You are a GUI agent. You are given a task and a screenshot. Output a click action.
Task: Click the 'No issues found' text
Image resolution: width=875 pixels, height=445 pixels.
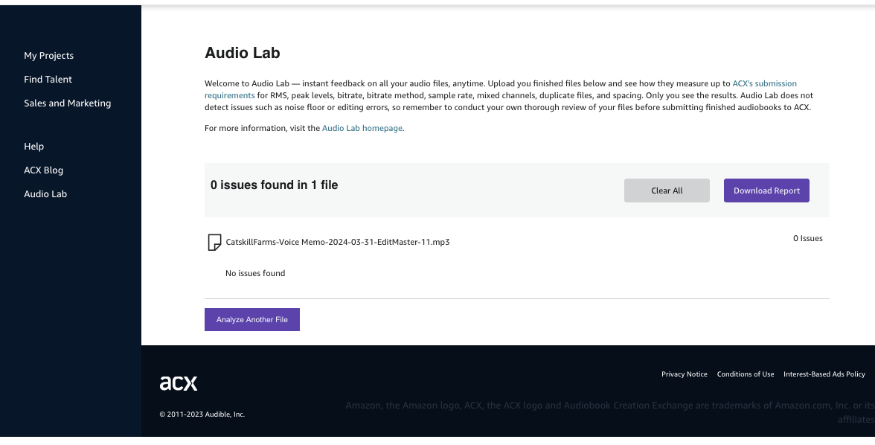[x=255, y=273]
